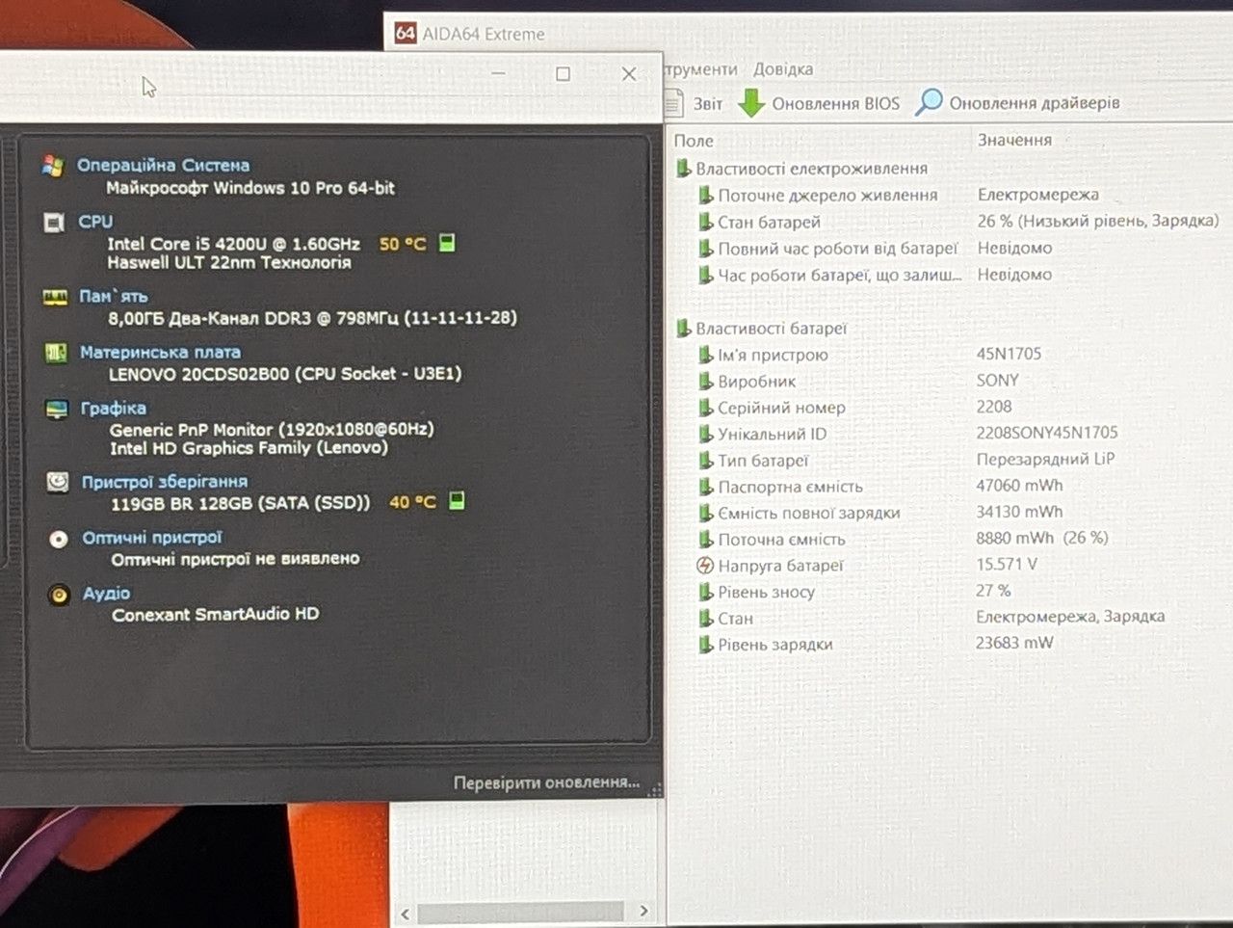
Task: Click the Ємність повної зарядки row icon
Action: (706, 513)
